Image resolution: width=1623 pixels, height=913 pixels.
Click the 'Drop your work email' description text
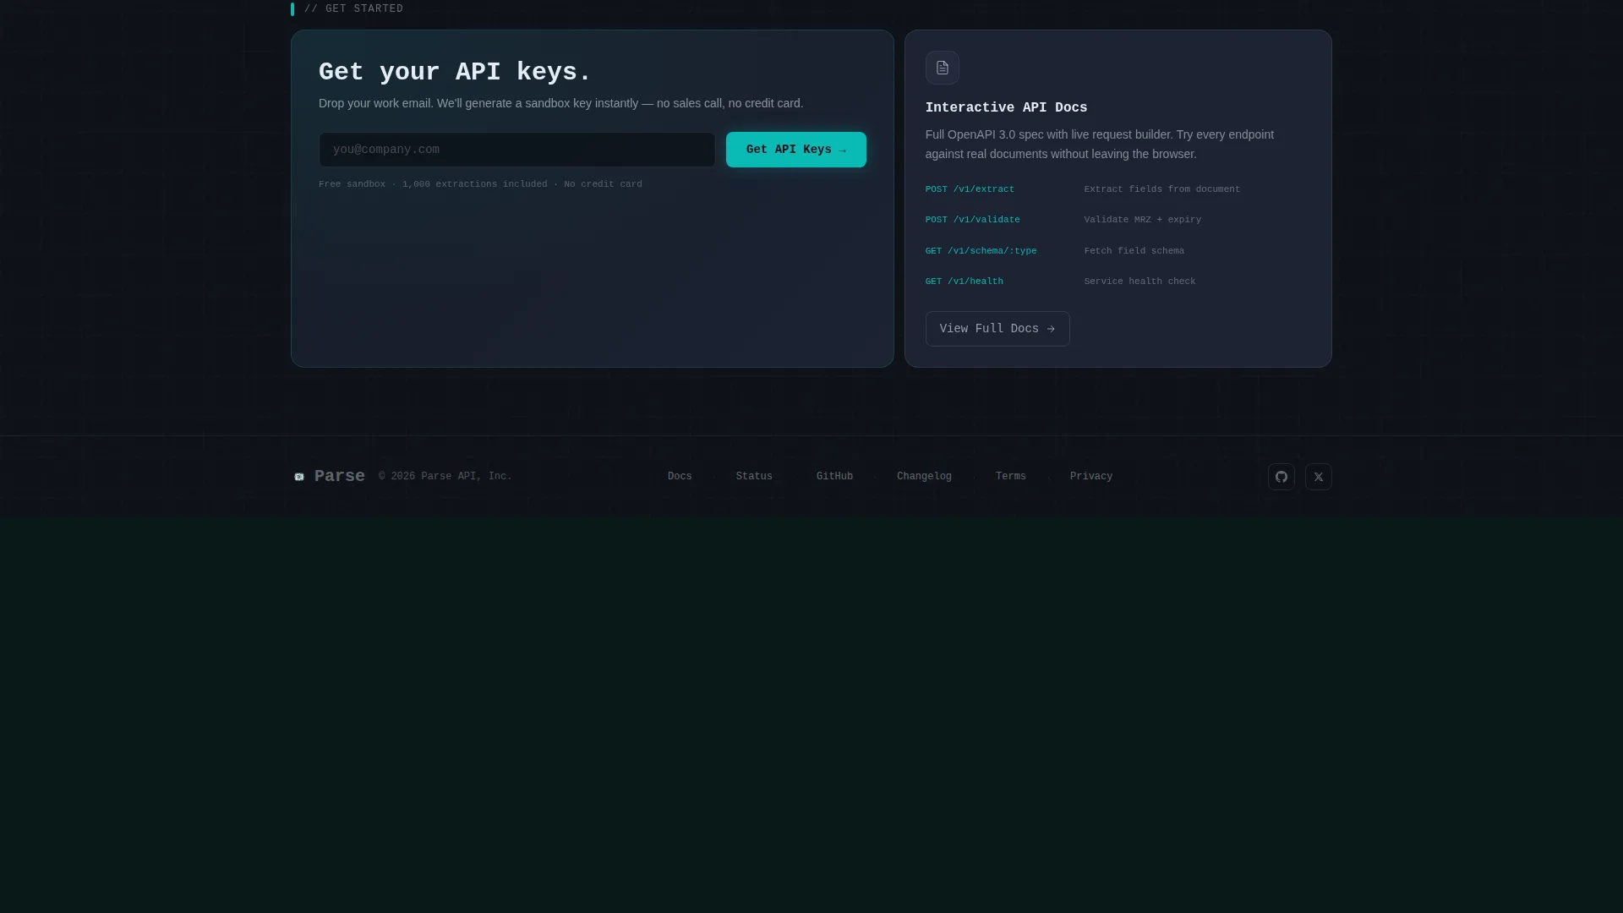(560, 103)
